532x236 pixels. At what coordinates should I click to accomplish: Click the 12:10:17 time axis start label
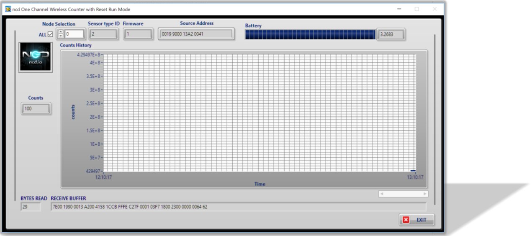point(103,177)
